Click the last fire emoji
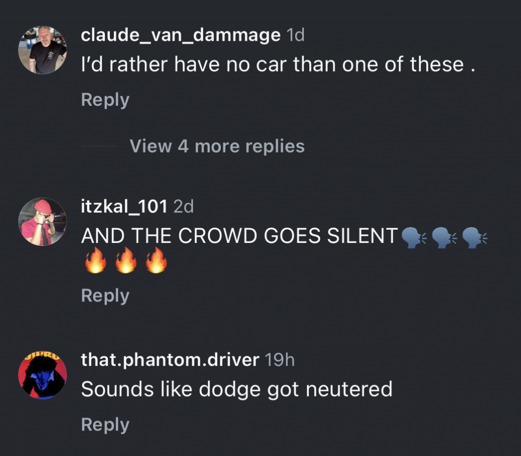This screenshot has height=456, width=521. pos(157,260)
